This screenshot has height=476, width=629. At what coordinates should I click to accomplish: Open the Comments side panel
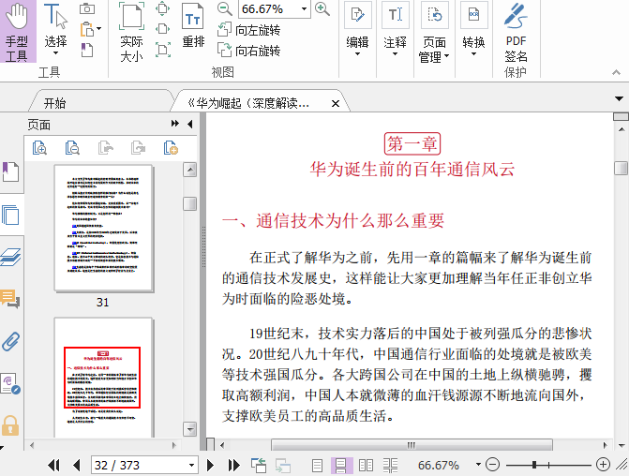[10, 299]
